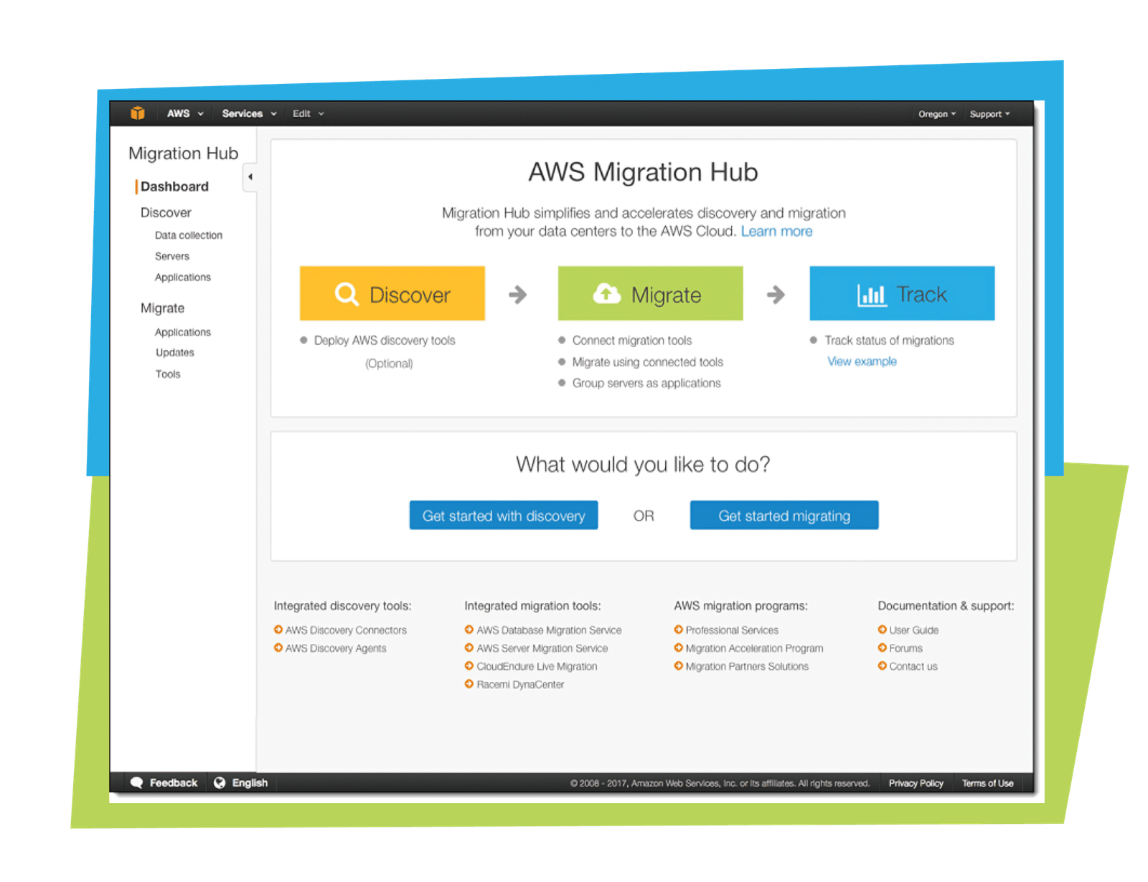Select Updates under Migrate

[x=175, y=352]
